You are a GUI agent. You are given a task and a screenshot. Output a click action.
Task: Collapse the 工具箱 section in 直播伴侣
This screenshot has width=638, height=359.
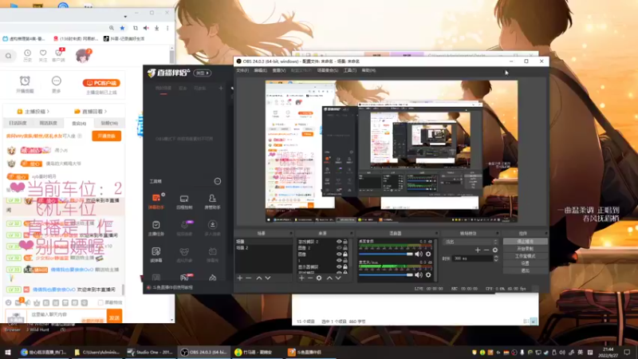click(218, 181)
